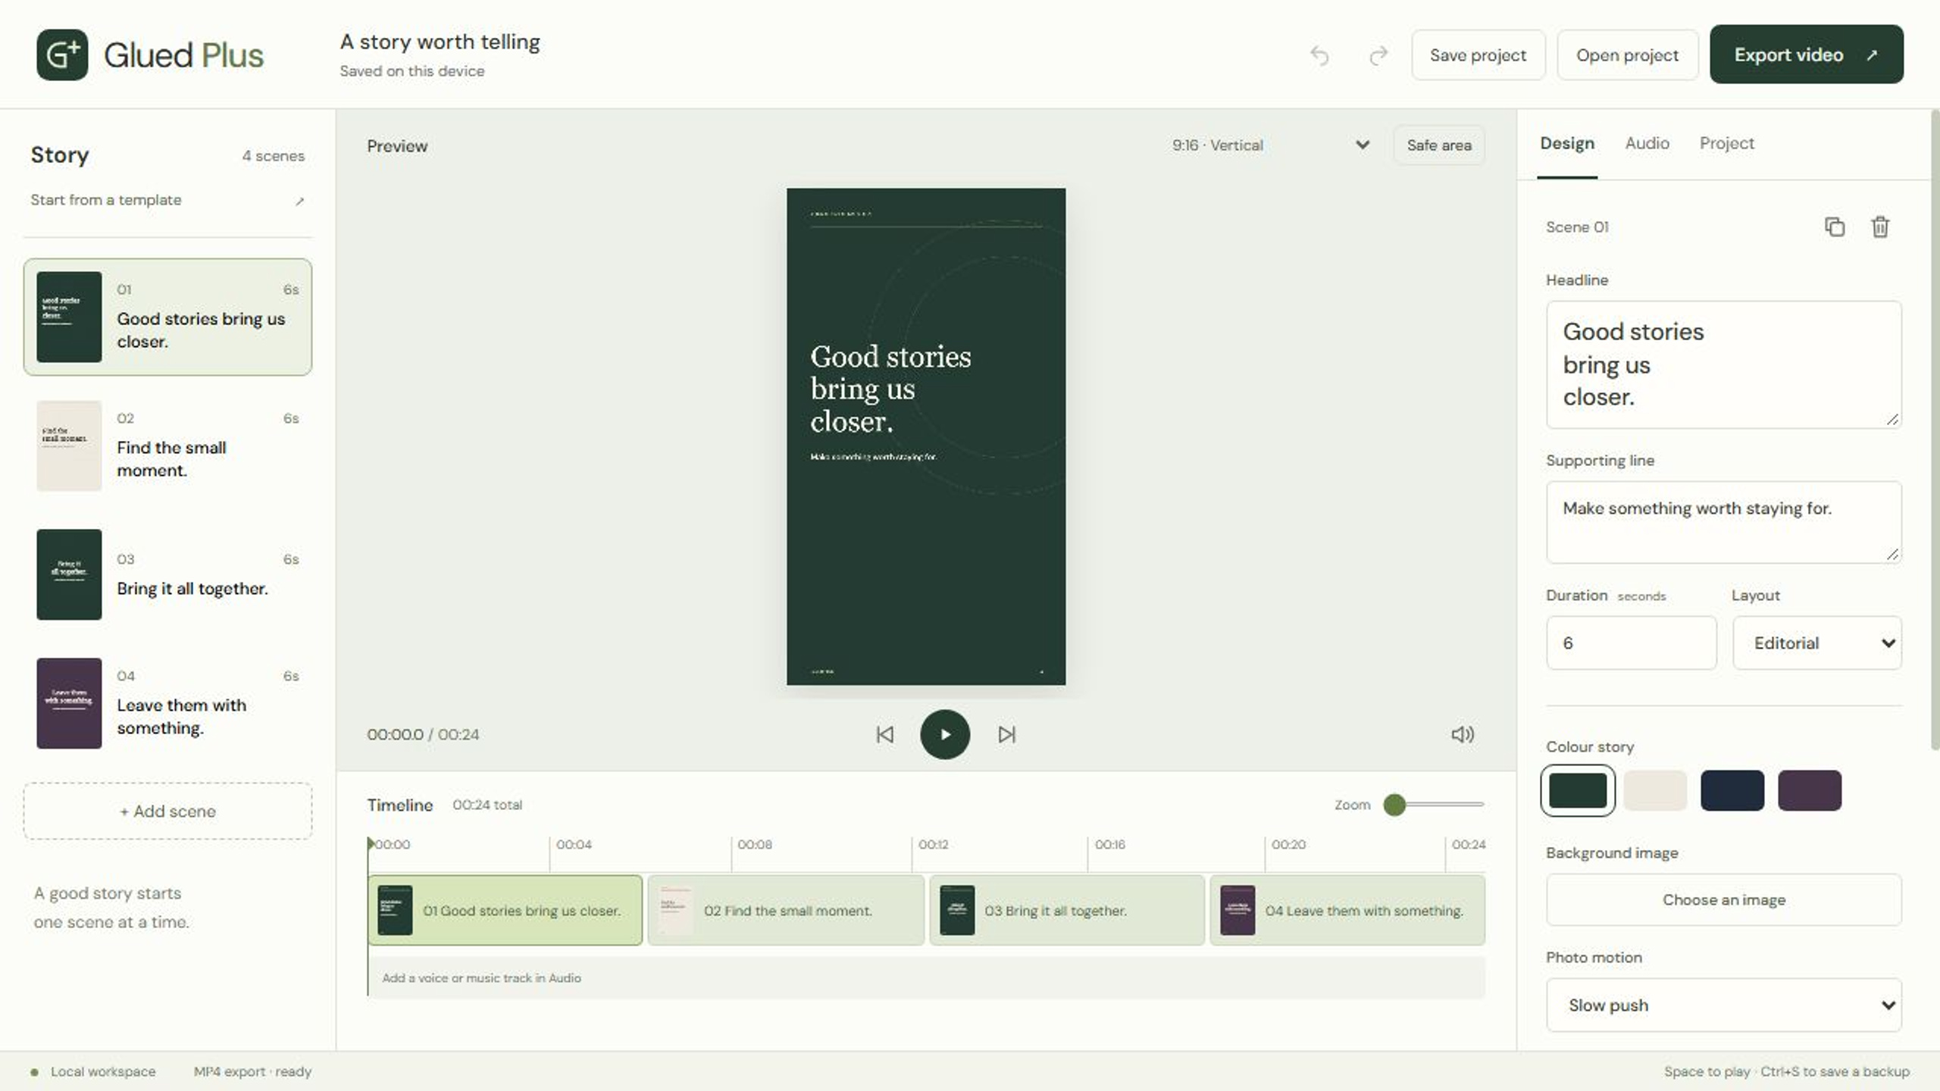The image size is (1940, 1091).
Task: Select scene 01 card in Story list
Action: coord(167,317)
